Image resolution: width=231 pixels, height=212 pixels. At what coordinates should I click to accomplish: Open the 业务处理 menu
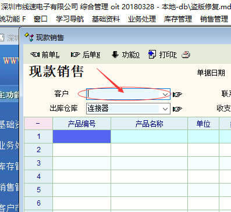click(142, 19)
